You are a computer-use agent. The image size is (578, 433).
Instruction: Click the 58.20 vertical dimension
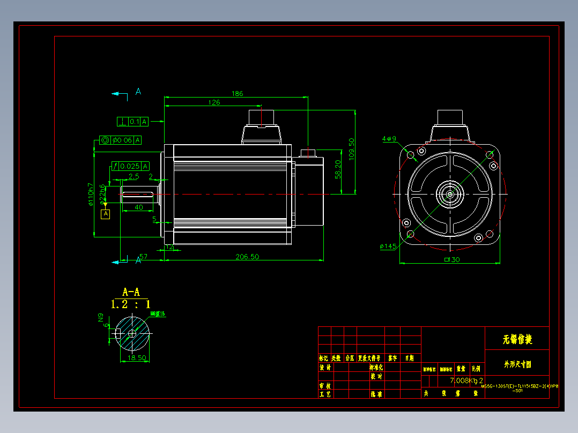click(x=338, y=169)
